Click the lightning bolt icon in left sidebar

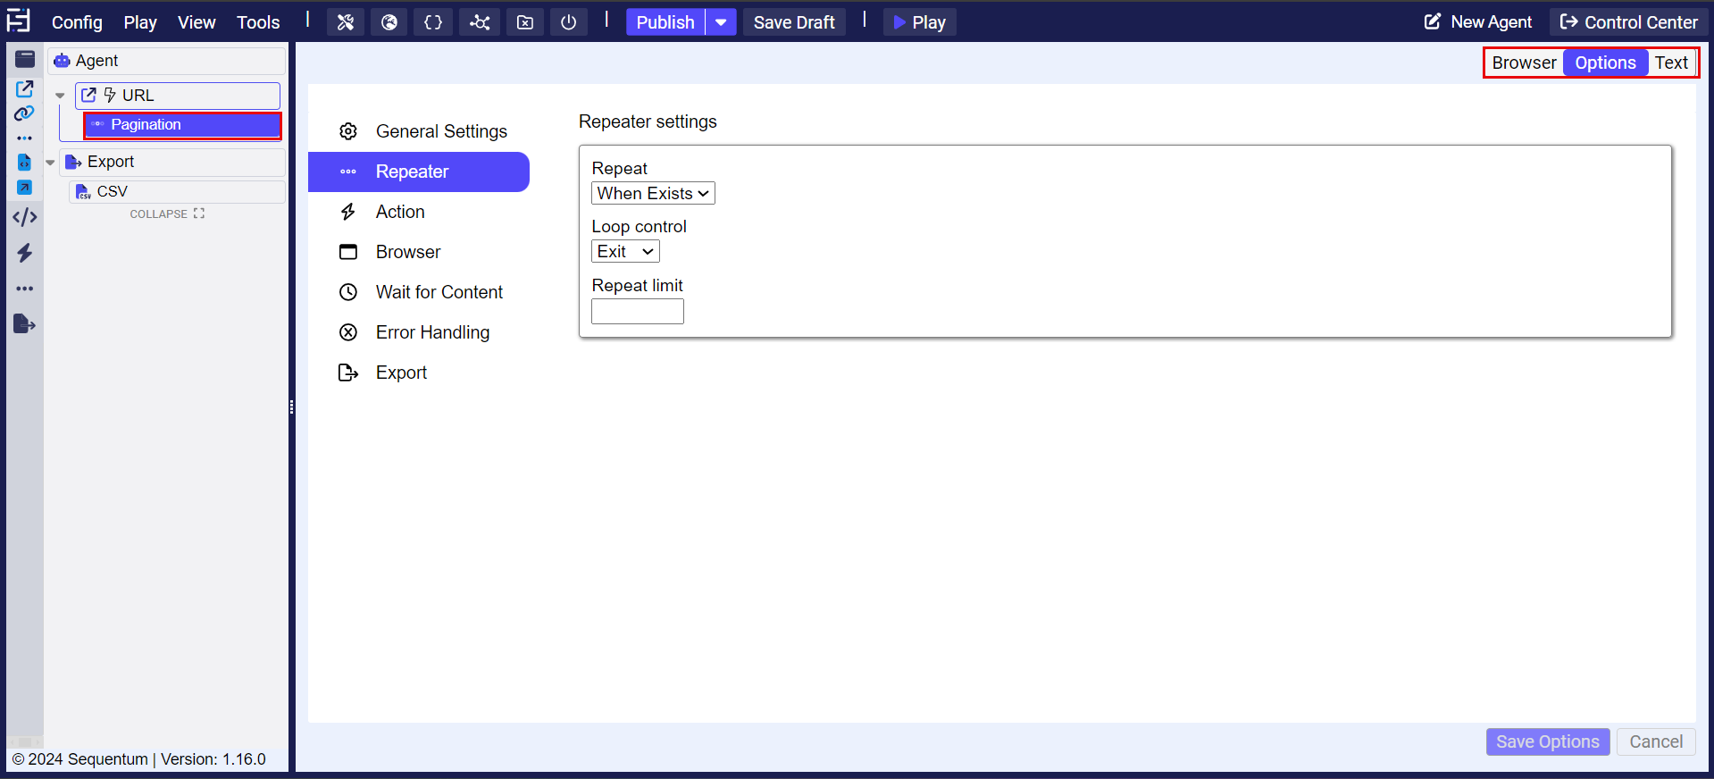click(x=24, y=253)
